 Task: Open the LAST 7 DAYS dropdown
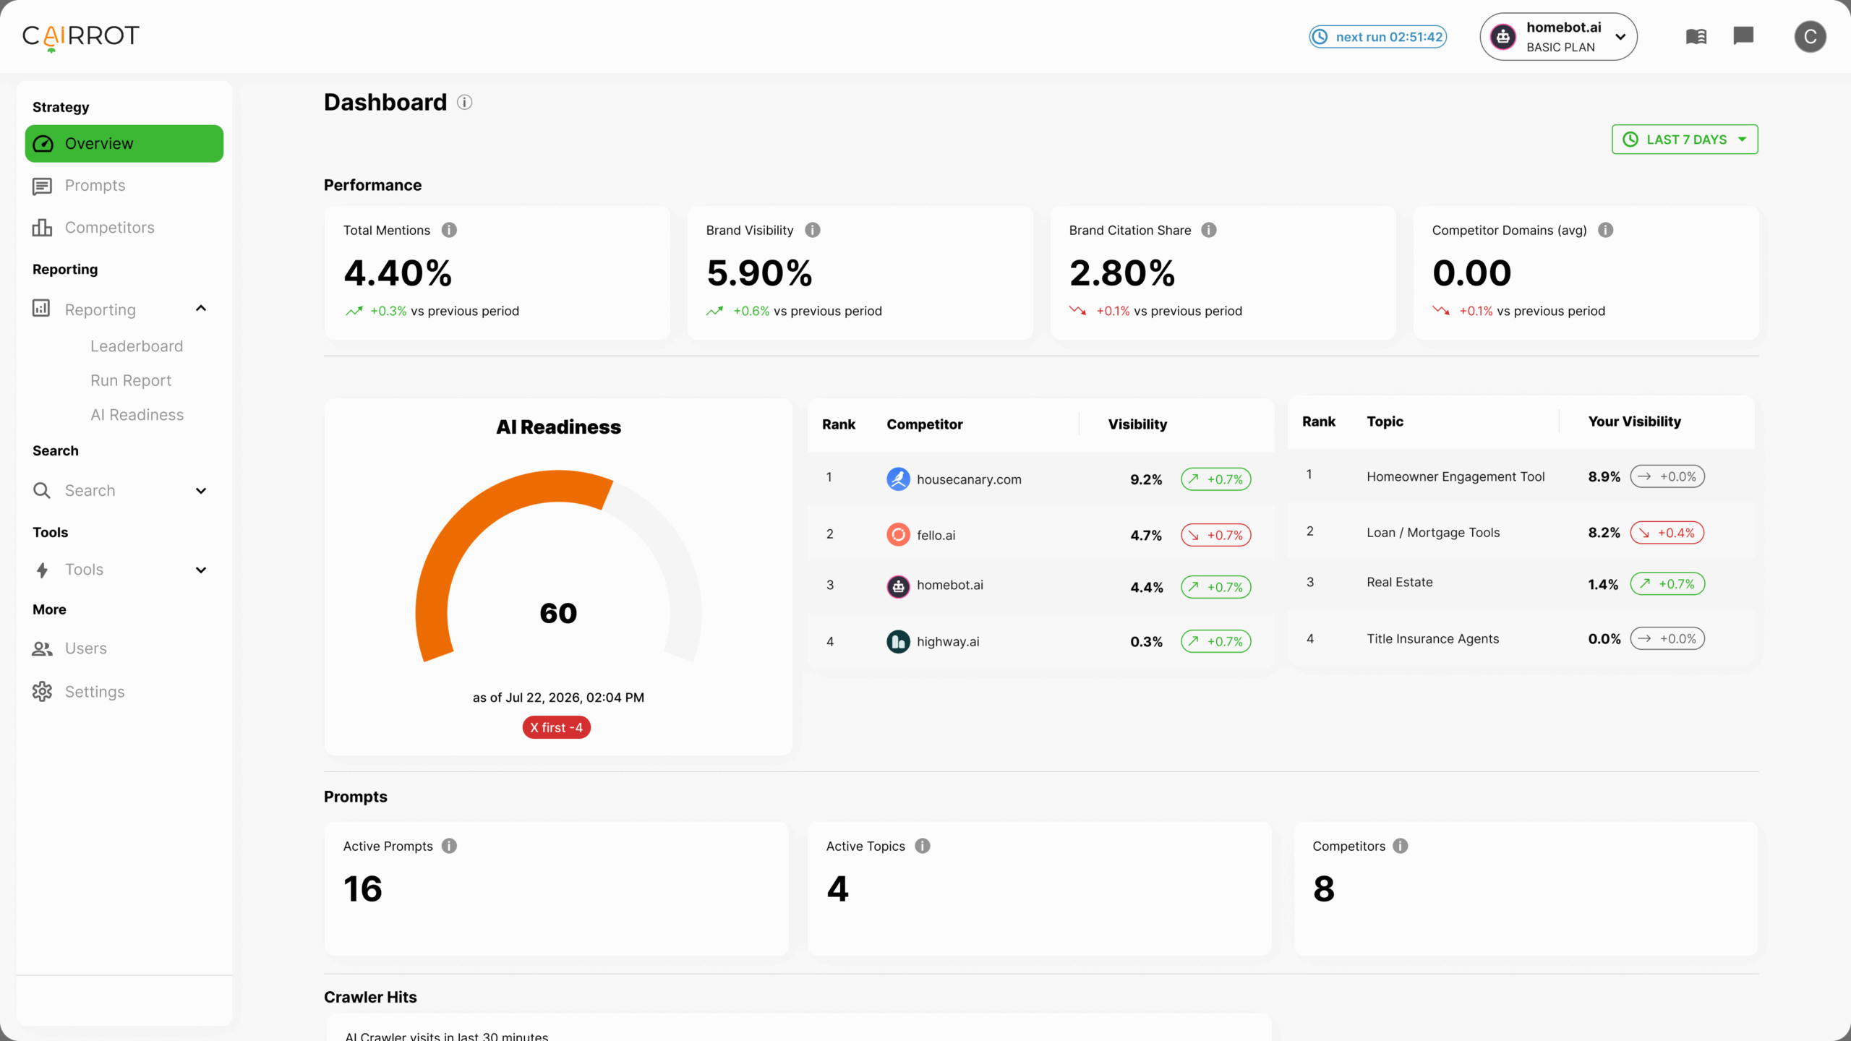click(x=1685, y=140)
